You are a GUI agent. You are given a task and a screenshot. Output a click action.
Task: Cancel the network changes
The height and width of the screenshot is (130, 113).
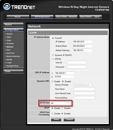tap(69, 119)
